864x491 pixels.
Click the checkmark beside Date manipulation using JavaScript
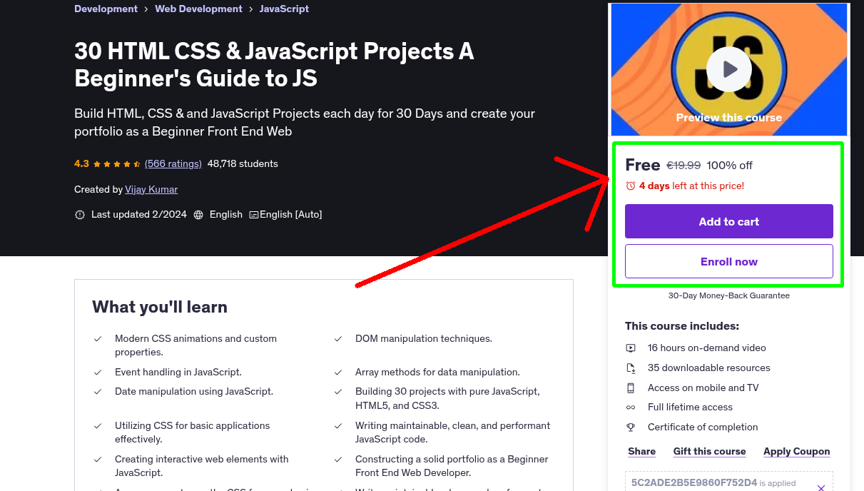click(98, 392)
